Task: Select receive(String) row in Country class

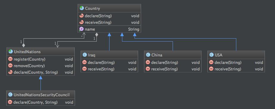Action: point(109,22)
